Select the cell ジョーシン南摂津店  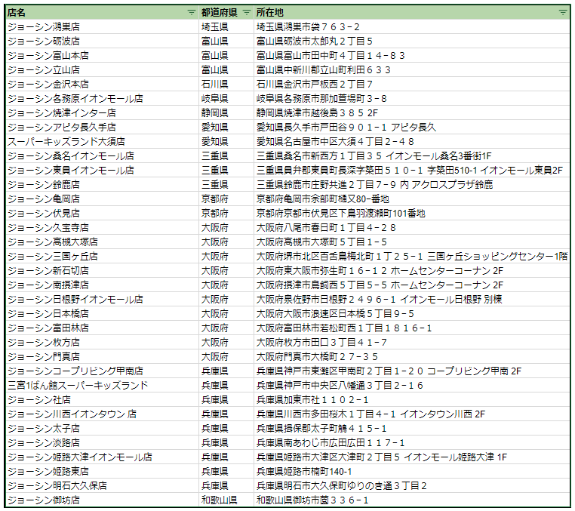(x=103, y=285)
